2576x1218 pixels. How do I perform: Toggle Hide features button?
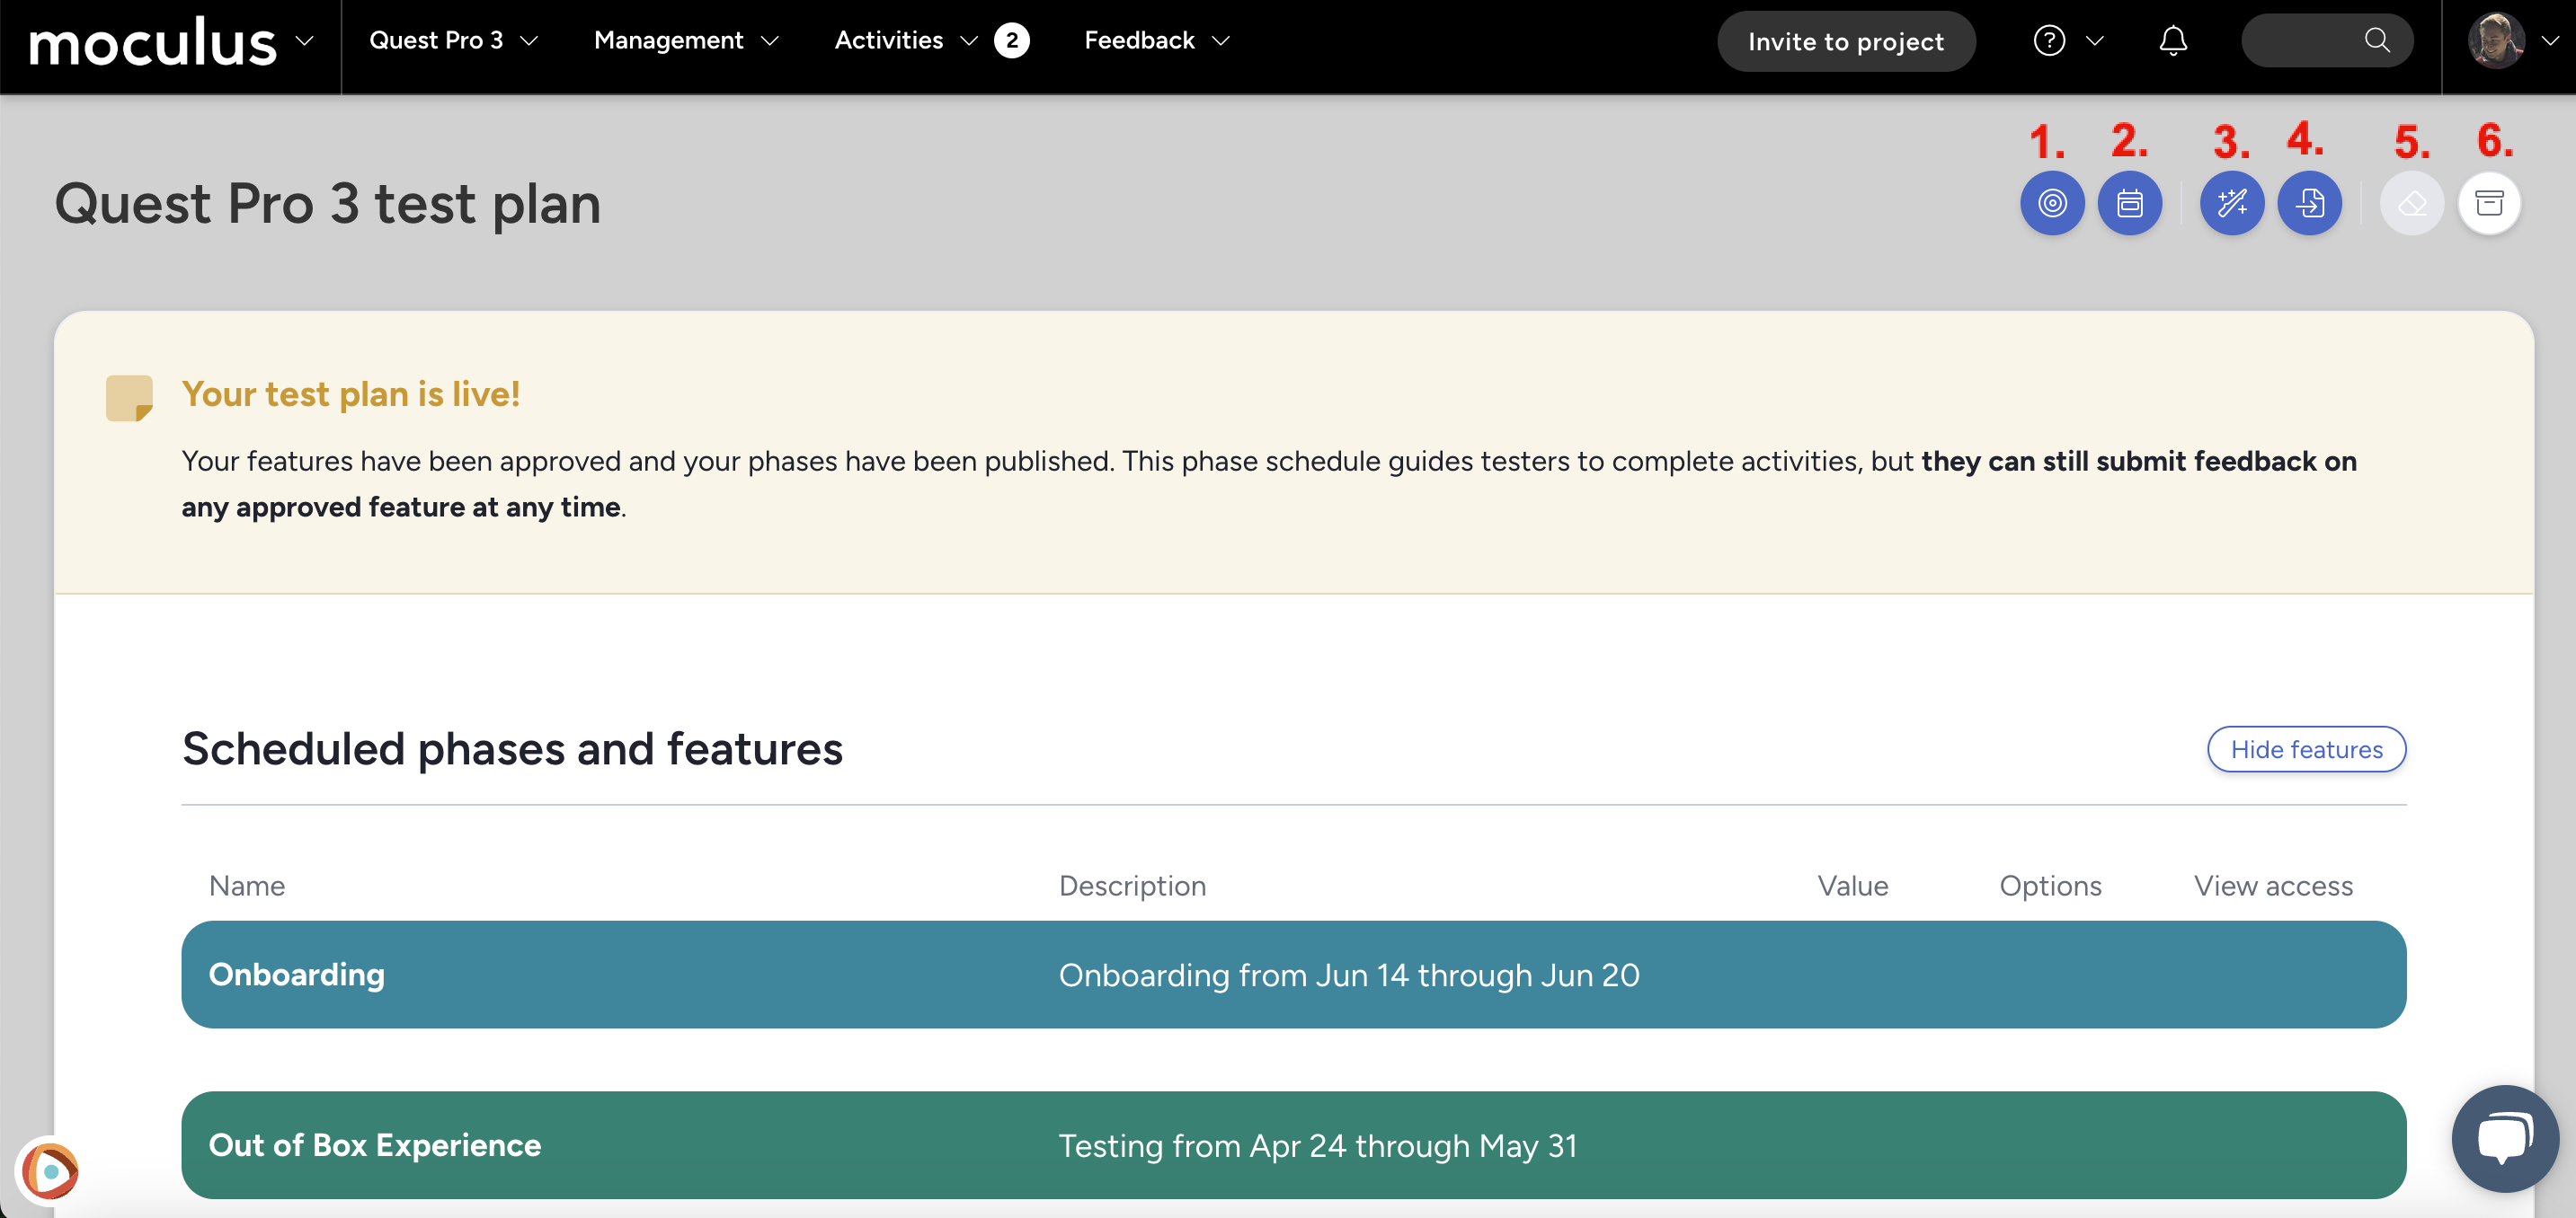coord(2306,749)
